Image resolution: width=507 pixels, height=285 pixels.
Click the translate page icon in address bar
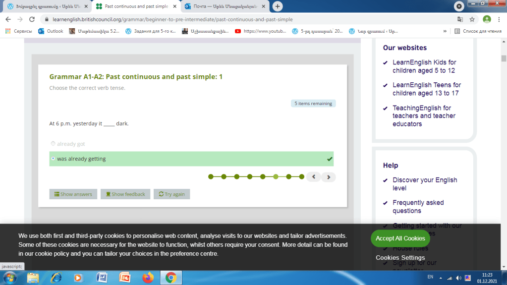[460, 19]
